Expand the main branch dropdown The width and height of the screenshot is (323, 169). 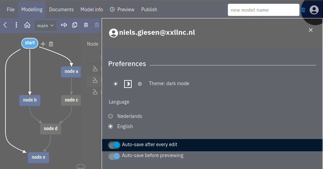(x=45, y=26)
